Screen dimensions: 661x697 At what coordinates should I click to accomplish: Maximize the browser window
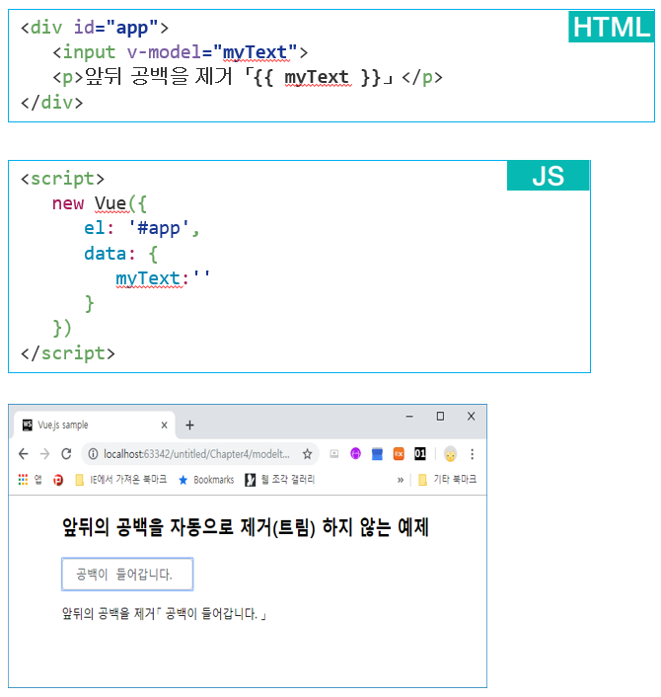click(x=440, y=416)
